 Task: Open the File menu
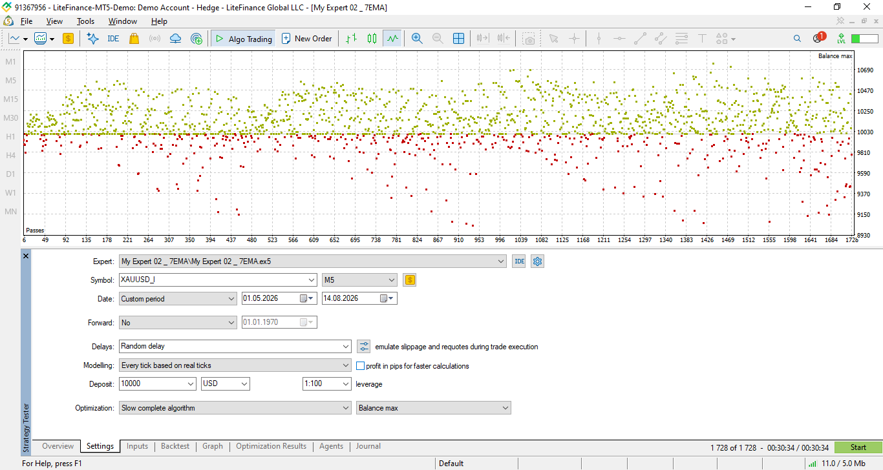point(26,21)
